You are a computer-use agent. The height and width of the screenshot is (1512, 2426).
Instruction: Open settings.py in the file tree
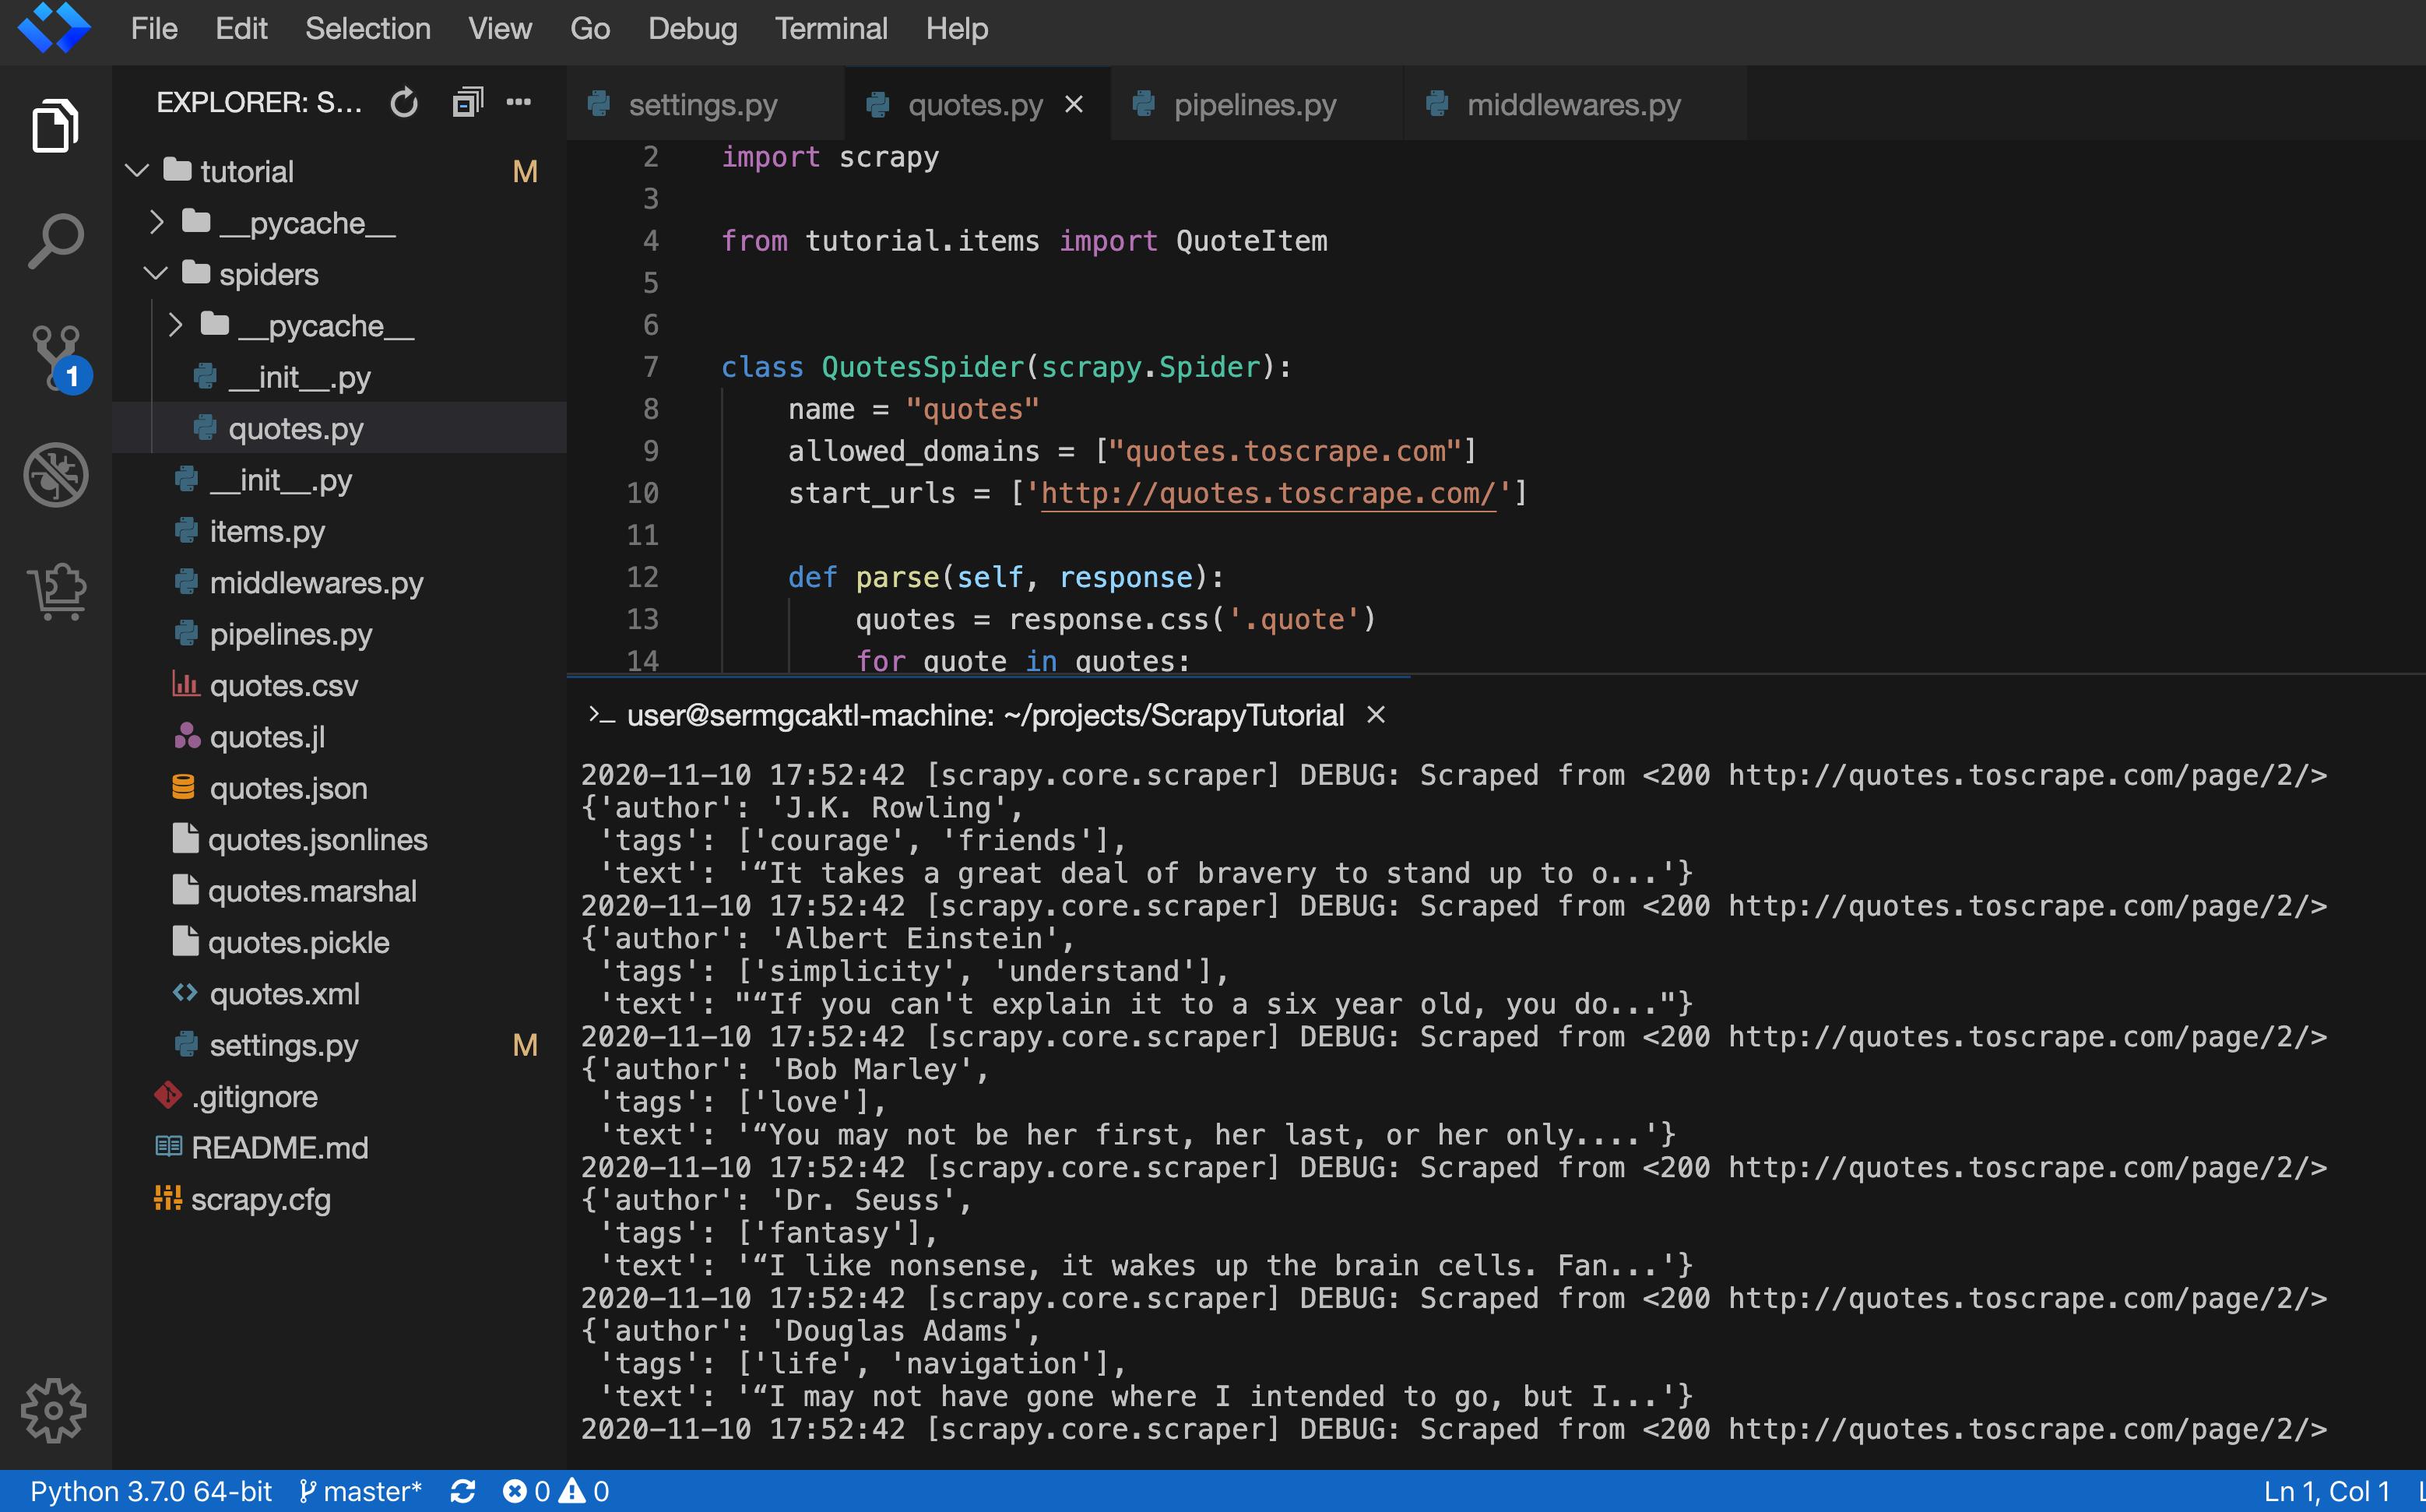[340, 1045]
